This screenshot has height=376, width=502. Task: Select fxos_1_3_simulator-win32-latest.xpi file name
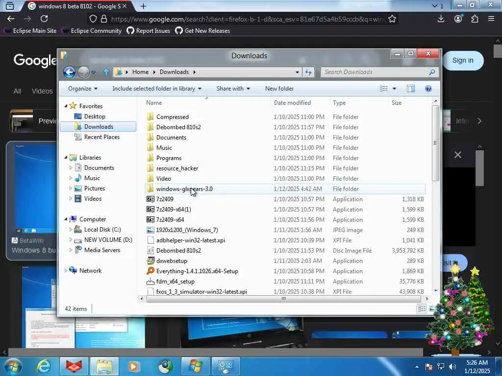click(x=201, y=292)
